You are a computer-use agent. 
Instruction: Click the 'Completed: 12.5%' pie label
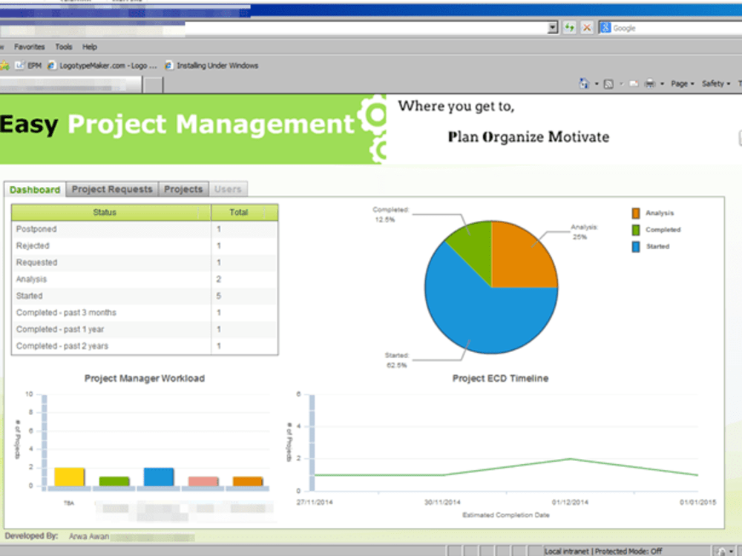pos(390,215)
